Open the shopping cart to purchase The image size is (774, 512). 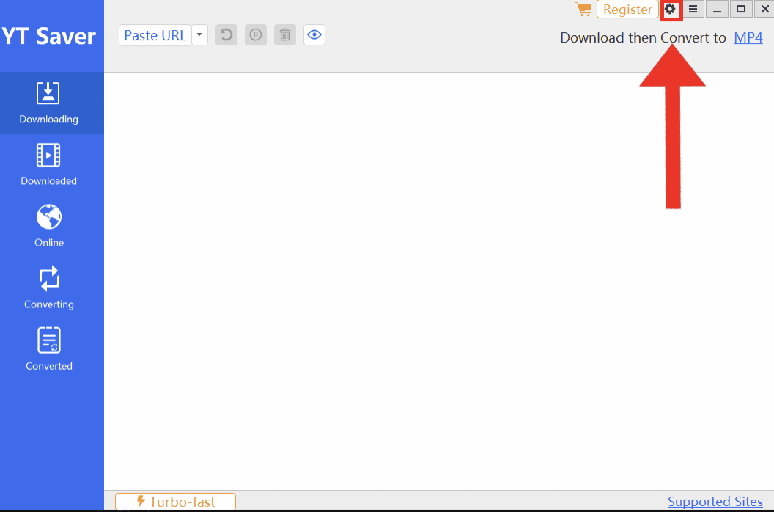583,9
